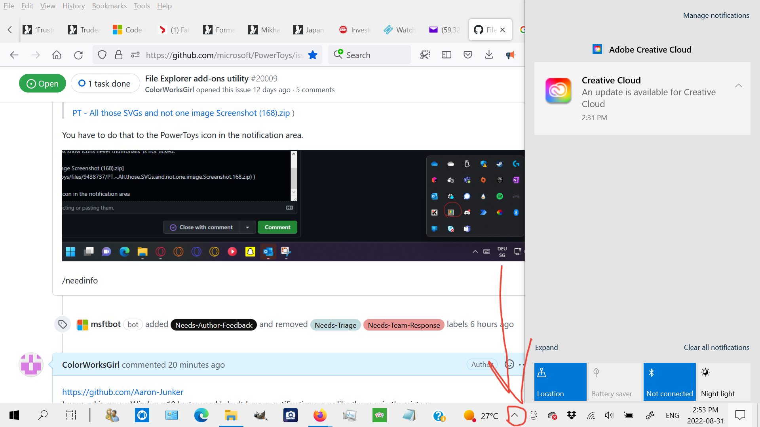Expand hidden icons with the circled chevron

pos(515,415)
